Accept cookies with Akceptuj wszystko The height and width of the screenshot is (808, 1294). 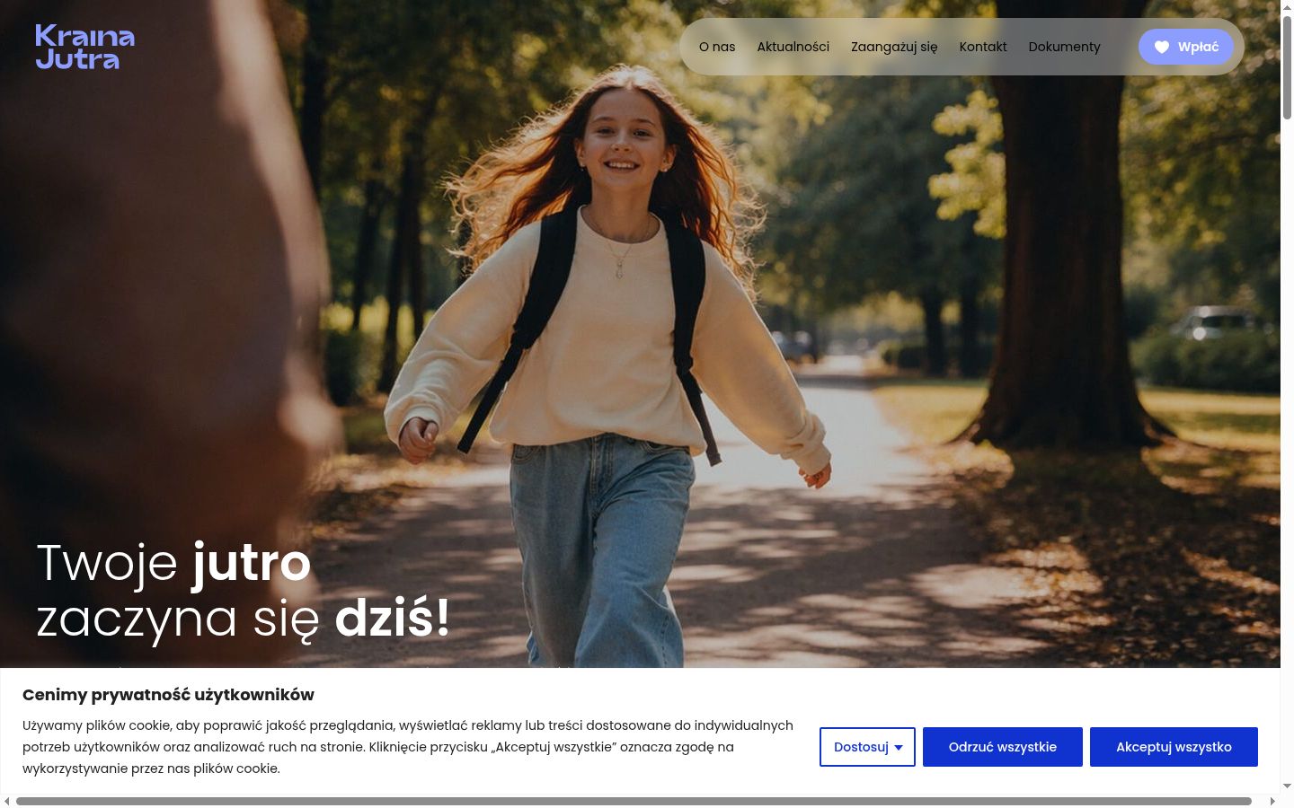coord(1174,747)
